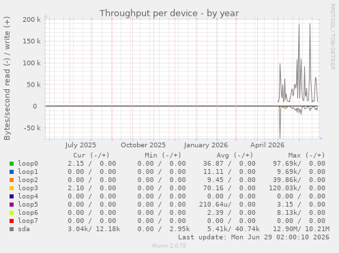Select the loop0 legend label
This screenshot has width=339, height=253.
[28, 164]
